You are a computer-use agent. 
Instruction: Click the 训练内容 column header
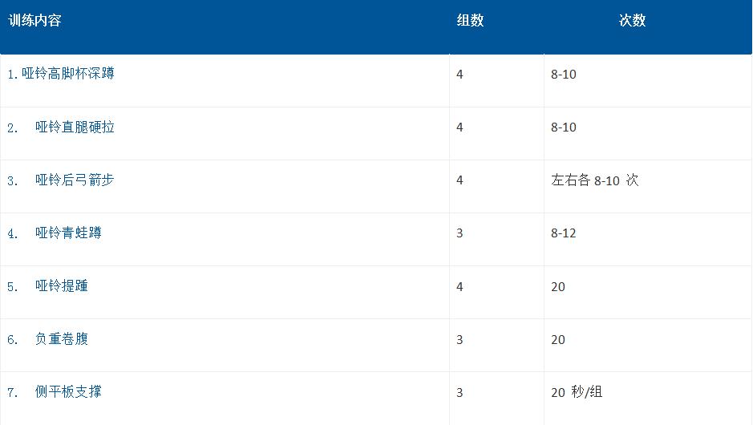35,21
